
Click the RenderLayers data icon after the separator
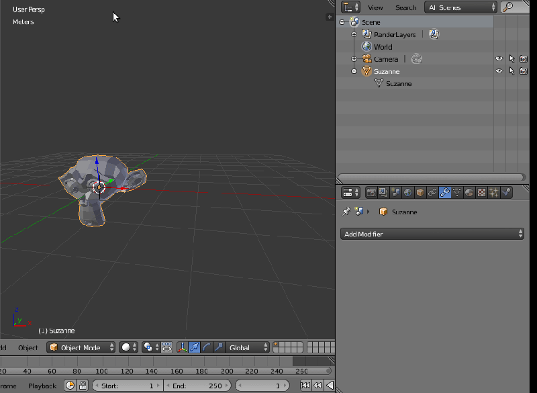click(x=434, y=34)
